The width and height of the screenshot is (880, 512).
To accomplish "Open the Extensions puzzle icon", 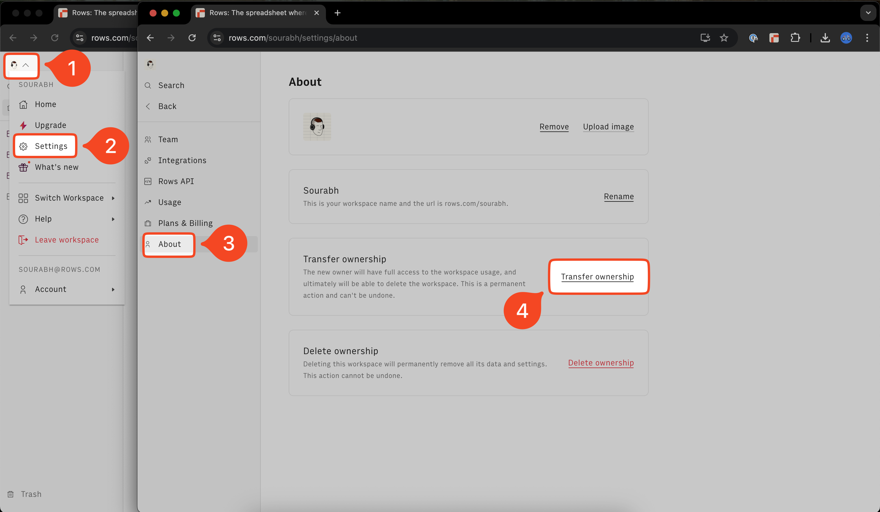I will click(795, 38).
